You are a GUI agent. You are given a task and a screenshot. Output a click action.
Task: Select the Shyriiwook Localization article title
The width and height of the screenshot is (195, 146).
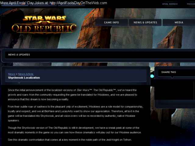click(24, 78)
